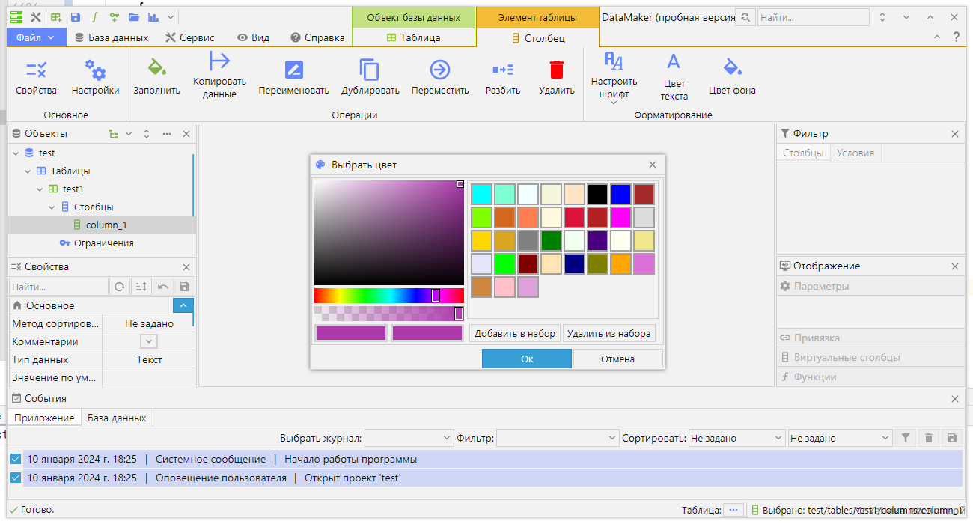Viewport: 973px width, 524px height.
Task: Switch to the Таблица ribbon tab
Action: [413, 37]
